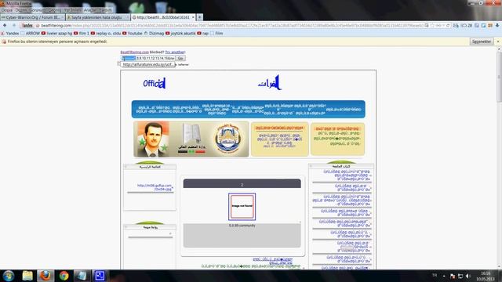Open the joytürk akustik bookmark
The height and width of the screenshot is (282, 502).
(180, 33)
